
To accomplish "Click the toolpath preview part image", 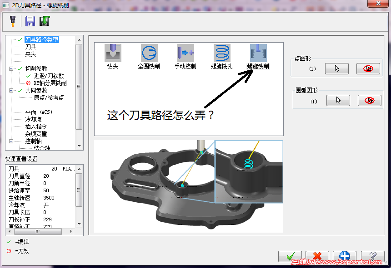I will pyautogui.click(x=189, y=186).
